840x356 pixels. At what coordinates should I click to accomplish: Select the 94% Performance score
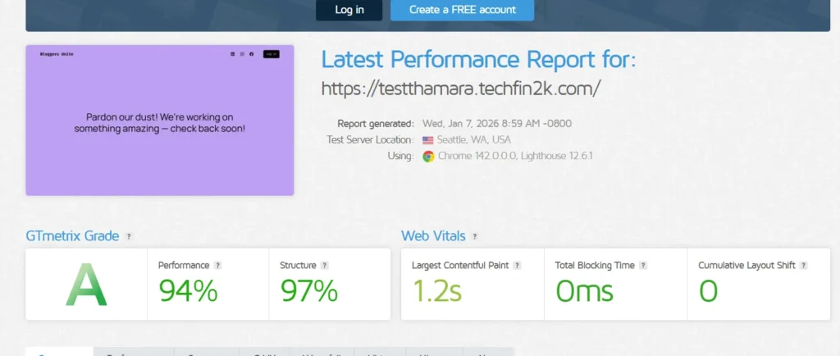point(188,291)
